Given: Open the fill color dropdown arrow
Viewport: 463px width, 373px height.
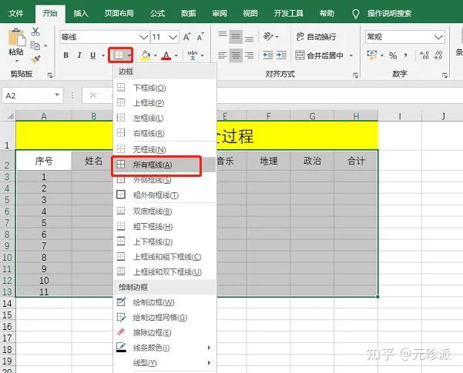Looking at the screenshot, I should 156,55.
